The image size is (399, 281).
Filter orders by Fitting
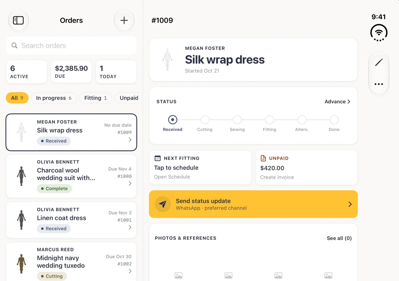coord(96,98)
